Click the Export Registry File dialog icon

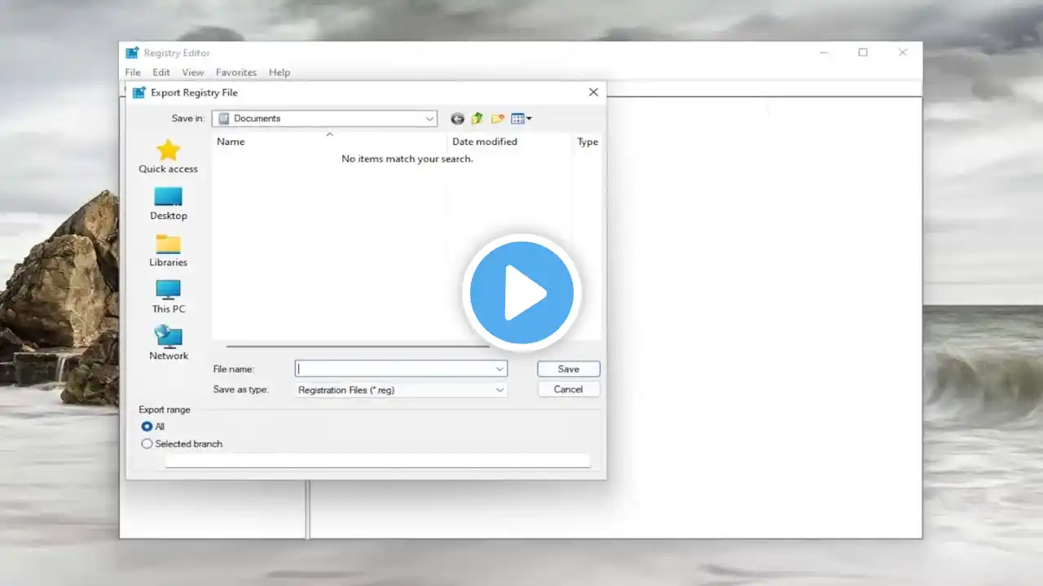pos(139,93)
